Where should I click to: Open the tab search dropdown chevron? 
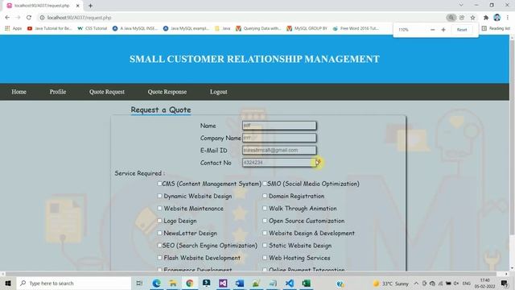click(461, 6)
